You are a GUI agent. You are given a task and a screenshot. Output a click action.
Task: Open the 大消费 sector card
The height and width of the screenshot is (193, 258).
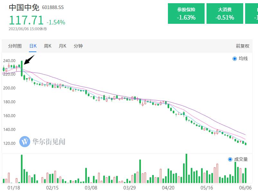pyautogui.click(x=225, y=14)
